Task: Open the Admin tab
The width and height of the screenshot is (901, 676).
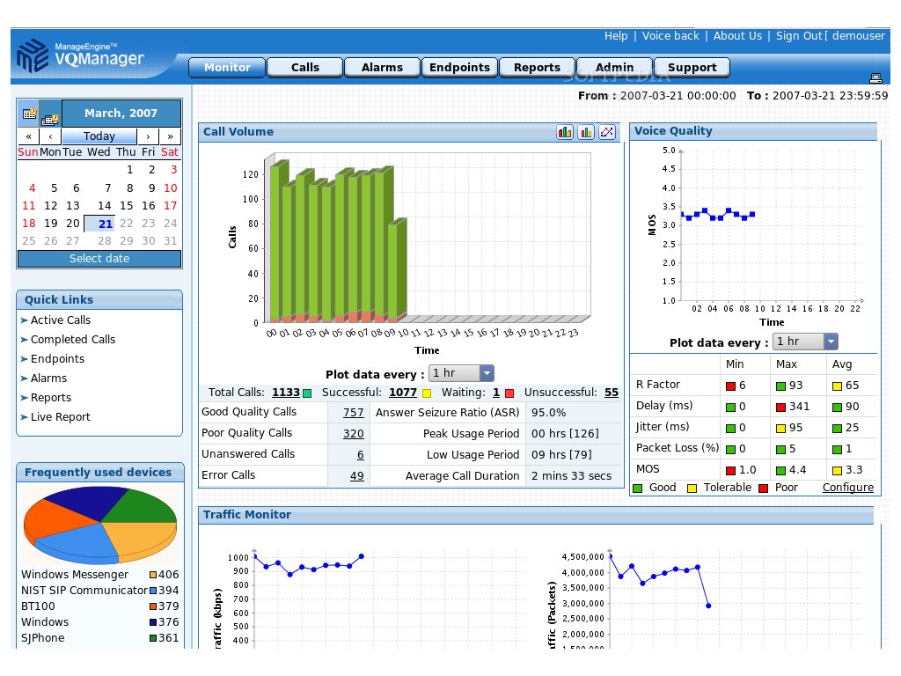Action: [614, 67]
